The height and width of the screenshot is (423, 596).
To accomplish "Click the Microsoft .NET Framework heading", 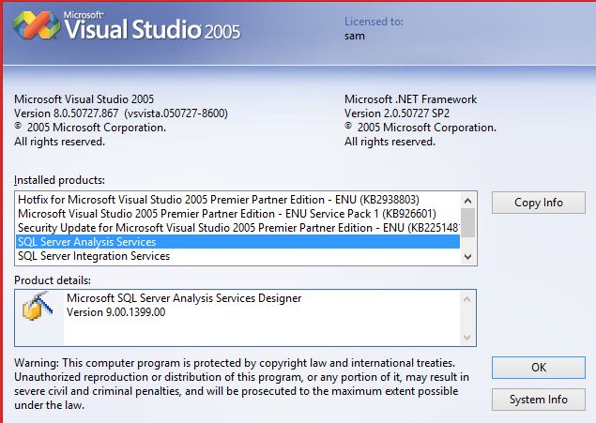I will tap(410, 99).
